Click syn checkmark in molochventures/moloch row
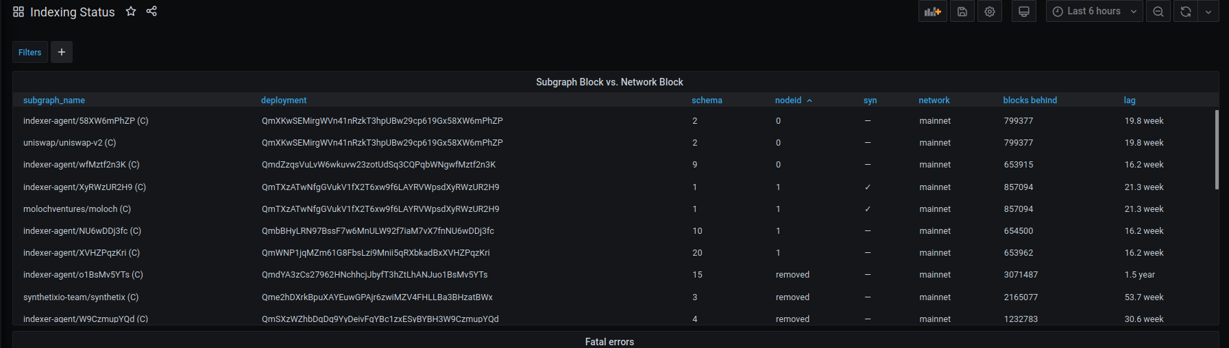 (868, 209)
